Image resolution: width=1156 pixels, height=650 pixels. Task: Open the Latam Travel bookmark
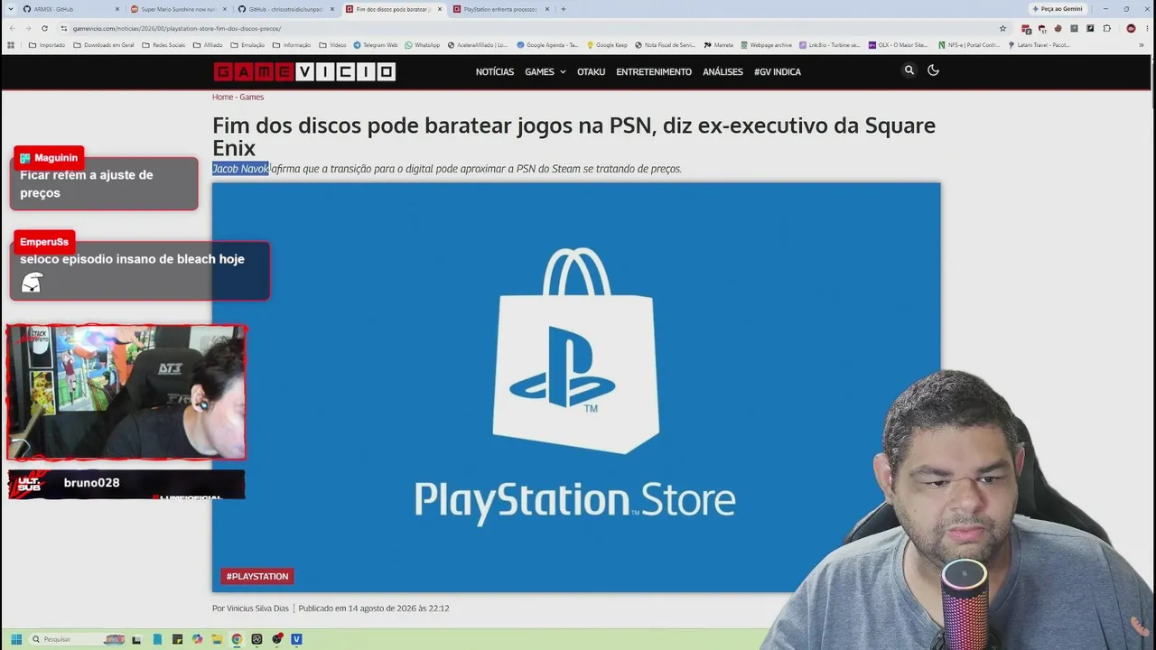click(1039, 45)
